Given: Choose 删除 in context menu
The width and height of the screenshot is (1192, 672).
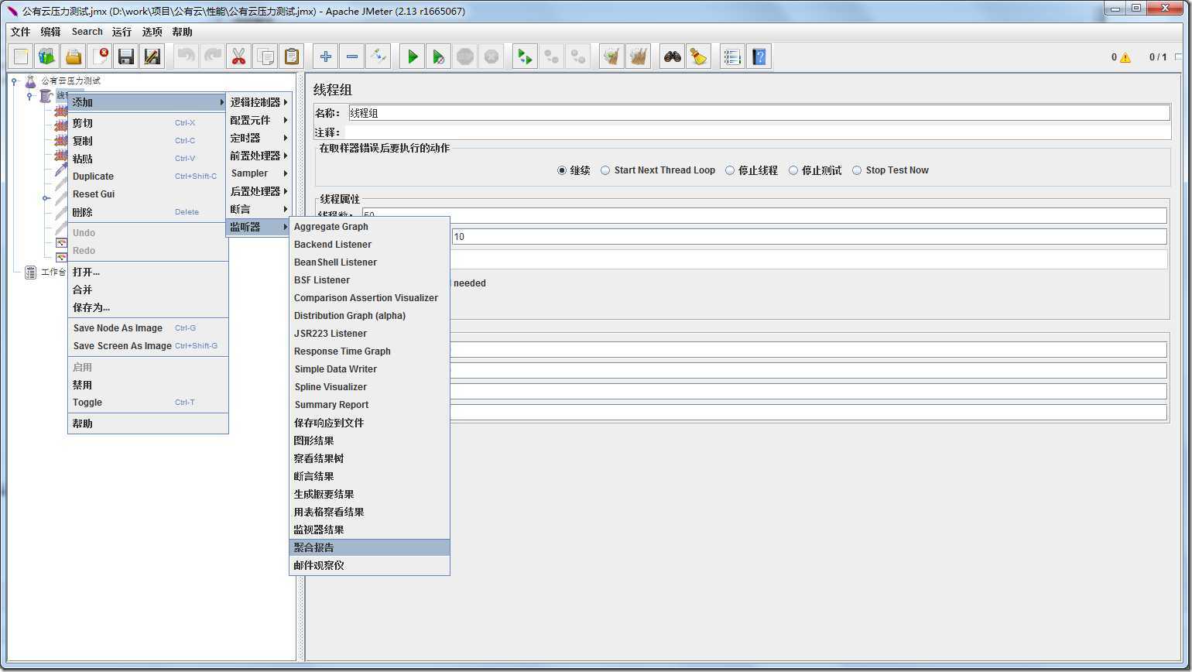Looking at the screenshot, I should tap(148, 212).
